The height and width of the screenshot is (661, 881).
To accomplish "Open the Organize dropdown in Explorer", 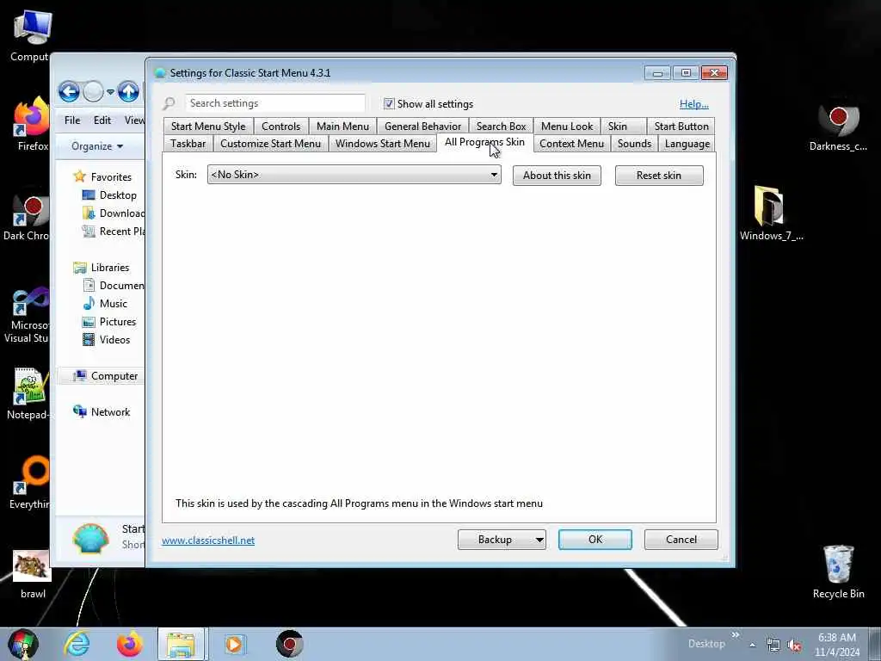I will [96, 146].
